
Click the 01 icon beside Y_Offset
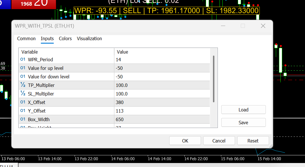pos(23,111)
